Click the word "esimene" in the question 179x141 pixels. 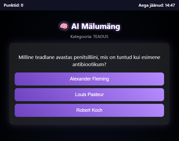pyautogui.click(x=151, y=57)
